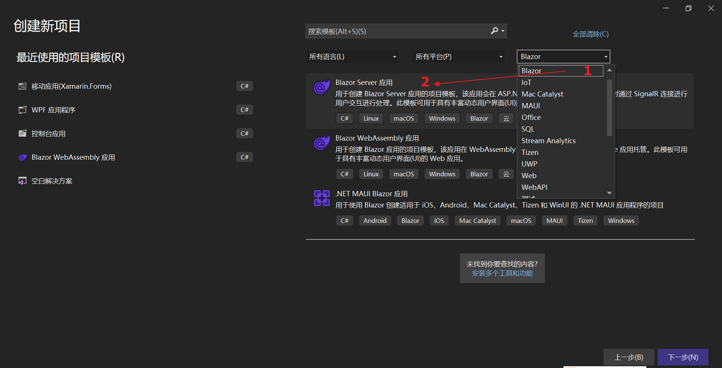Choose Blazor WebAssembly 应用 in recent templates
The height and width of the screenshot is (368, 722).
tap(73, 157)
